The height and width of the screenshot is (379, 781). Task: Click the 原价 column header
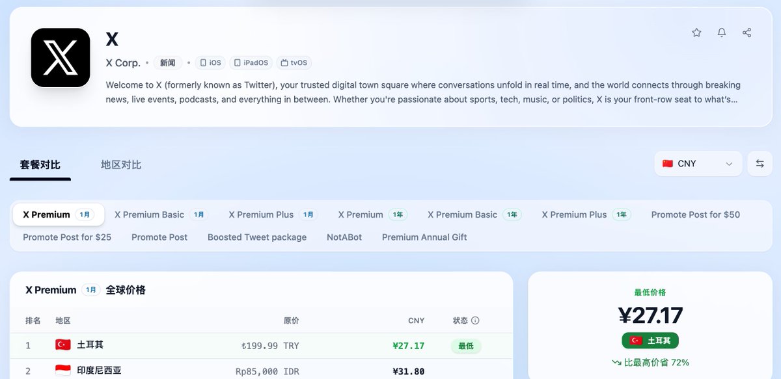point(291,320)
